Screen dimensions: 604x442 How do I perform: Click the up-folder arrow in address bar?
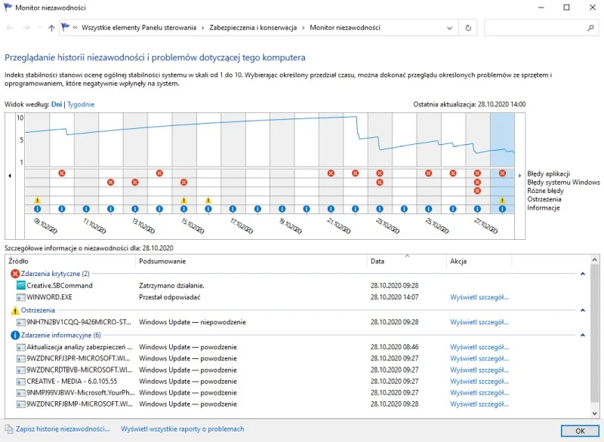51,28
